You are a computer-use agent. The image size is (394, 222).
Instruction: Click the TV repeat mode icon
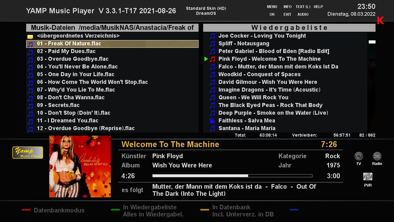[359, 156]
